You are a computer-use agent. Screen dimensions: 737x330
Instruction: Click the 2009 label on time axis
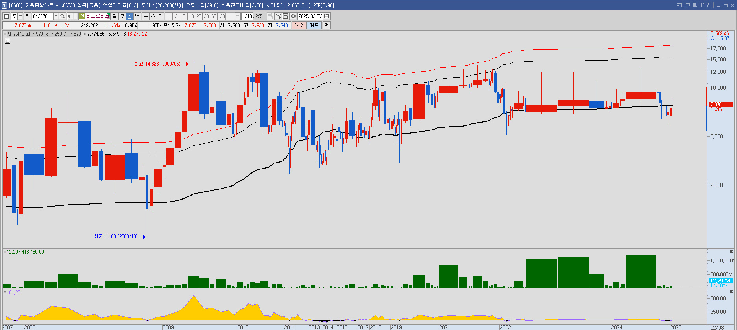168,327
